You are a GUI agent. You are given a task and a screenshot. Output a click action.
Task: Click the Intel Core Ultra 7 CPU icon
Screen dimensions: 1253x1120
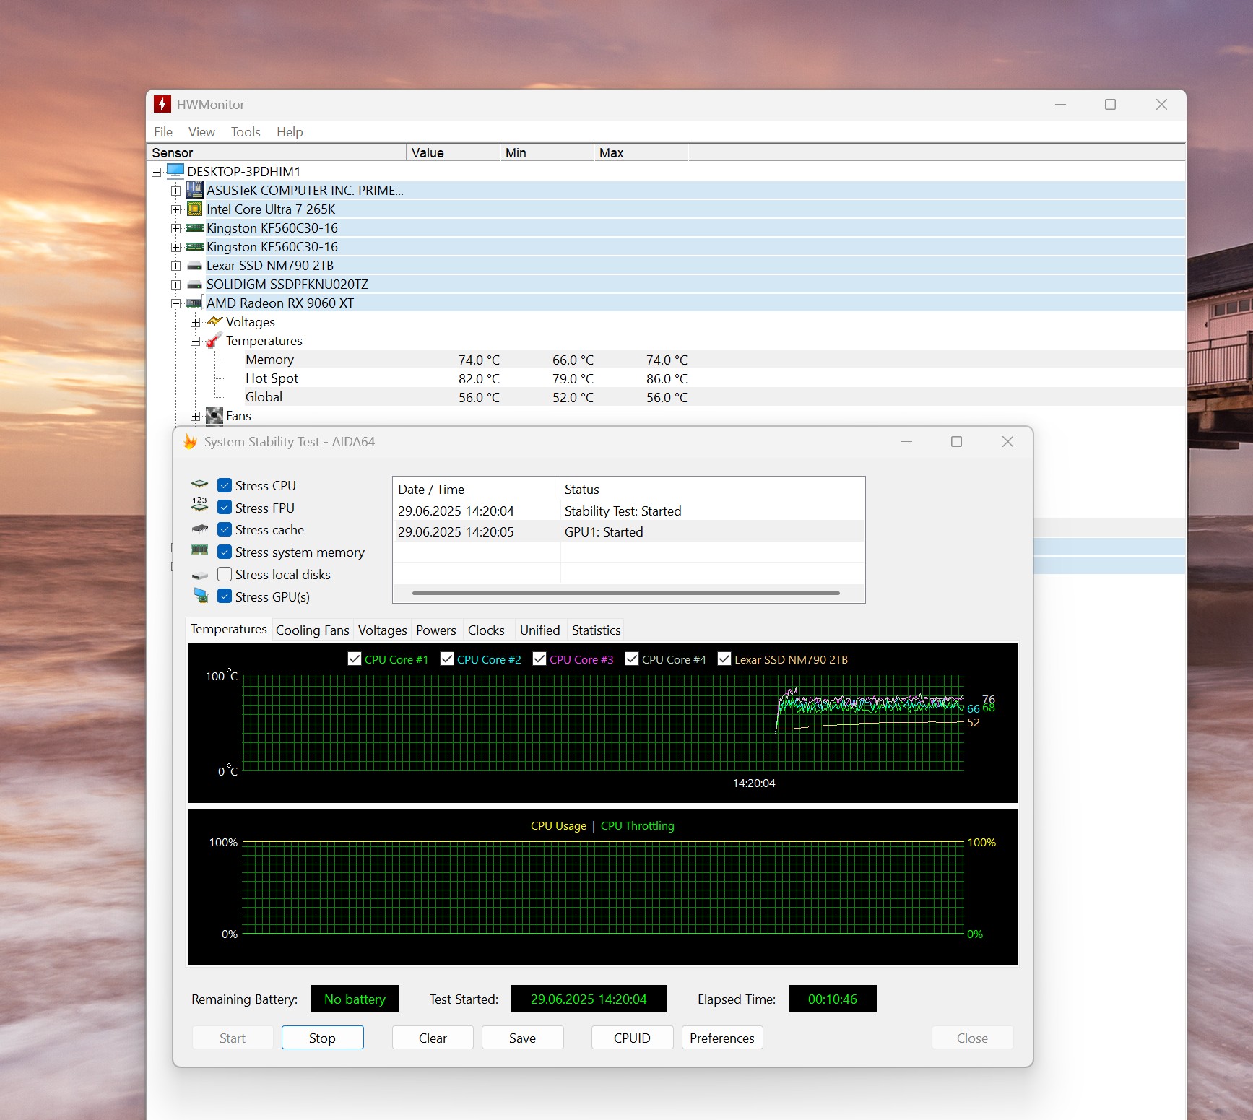[x=194, y=209]
